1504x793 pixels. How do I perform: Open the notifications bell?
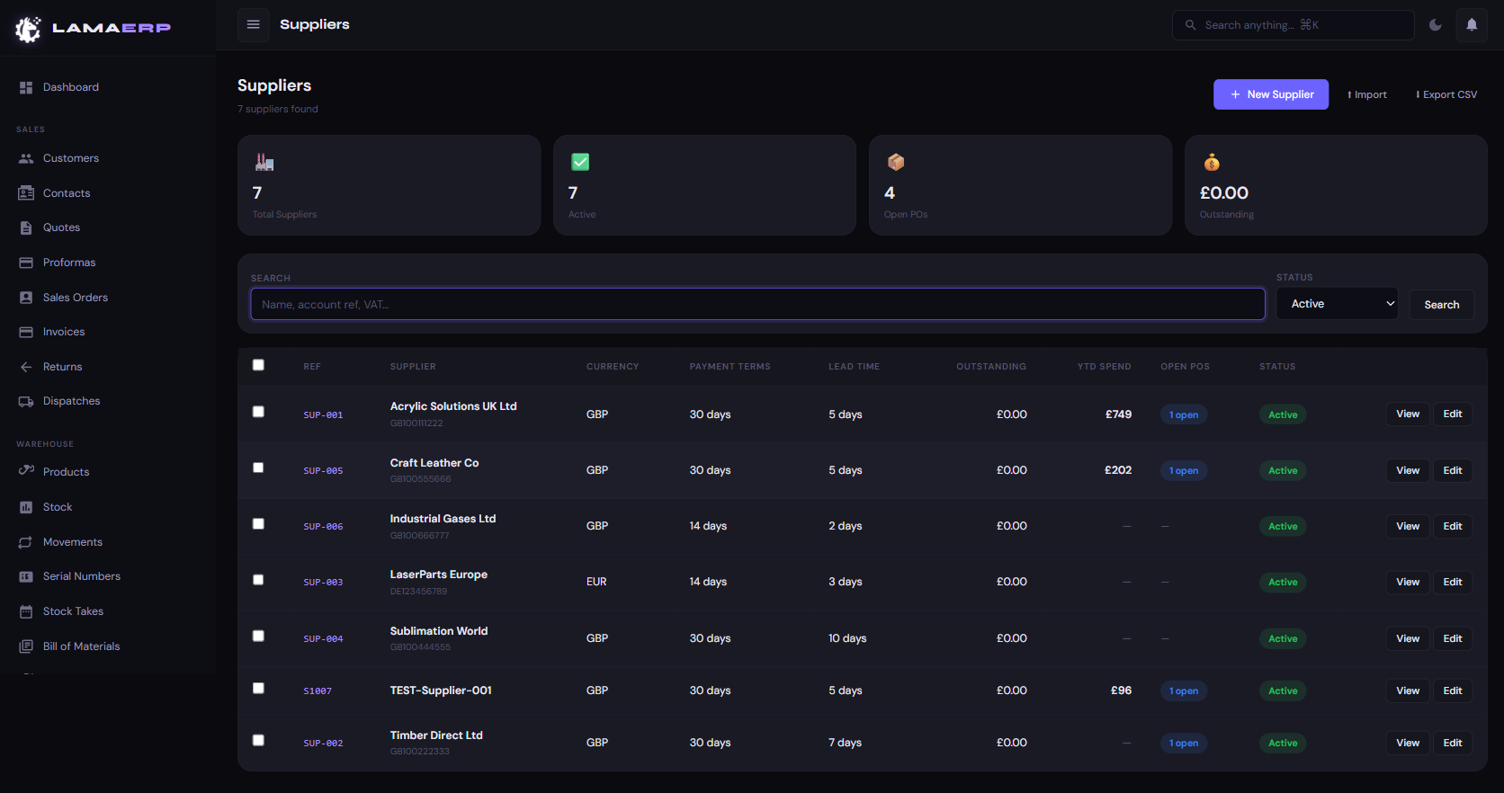(1472, 25)
